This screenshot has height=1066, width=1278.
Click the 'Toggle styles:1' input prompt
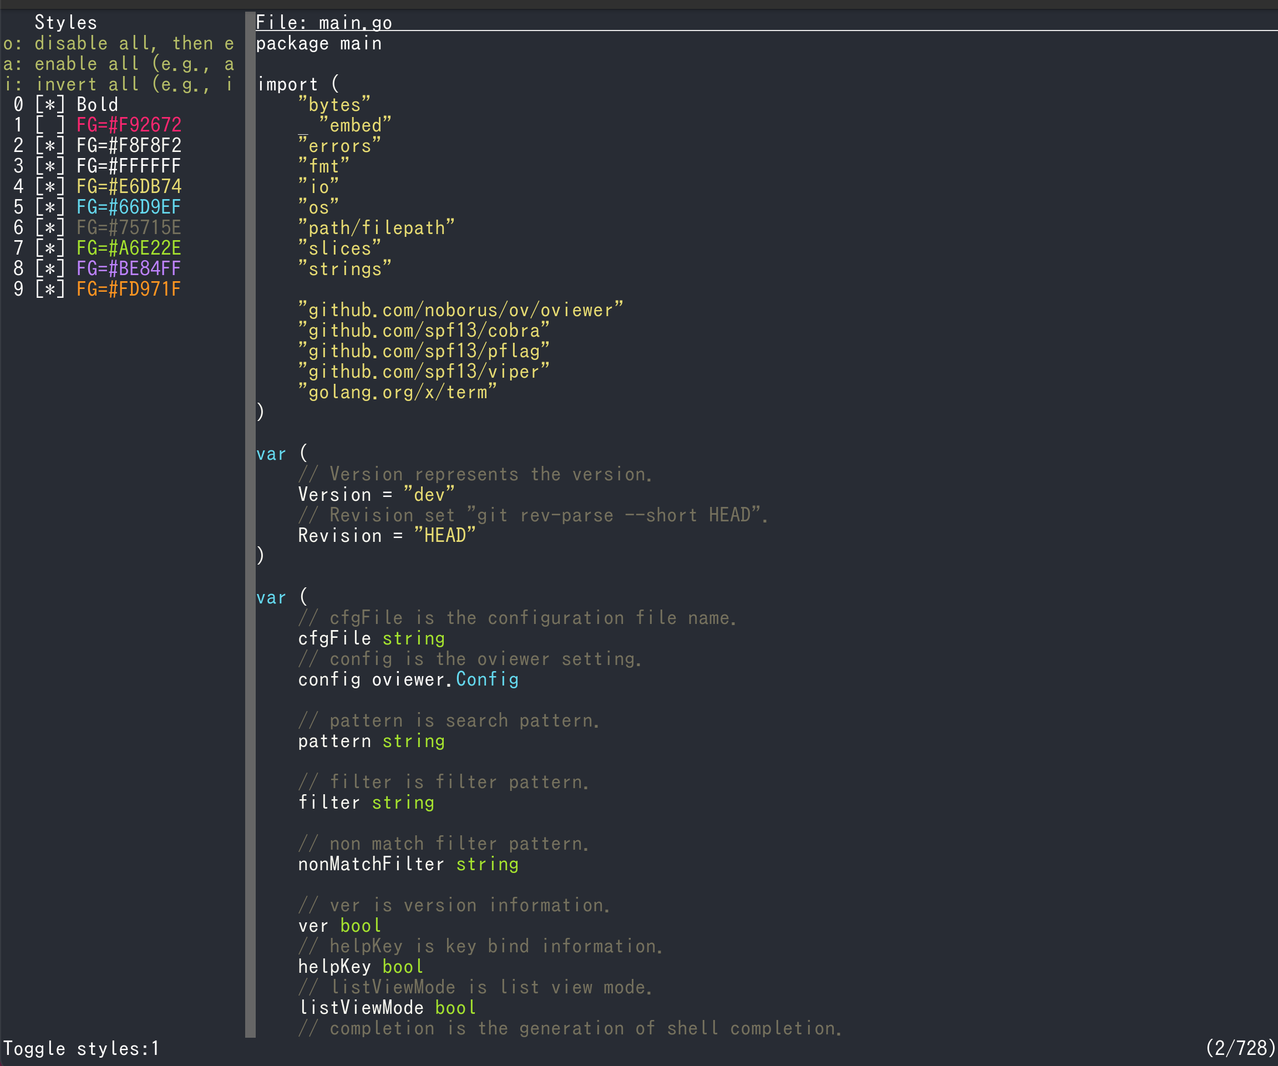click(82, 1049)
